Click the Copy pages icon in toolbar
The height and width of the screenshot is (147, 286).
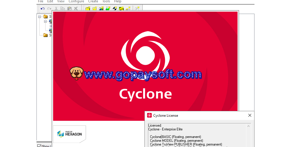click(62, 8)
